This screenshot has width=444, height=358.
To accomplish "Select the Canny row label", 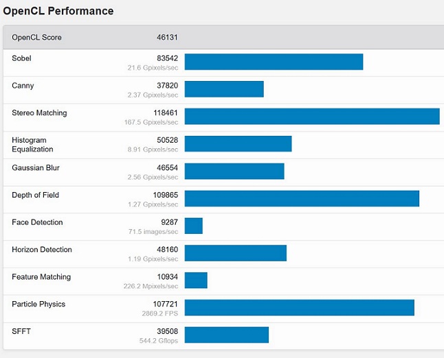I will pyautogui.click(x=23, y=86).
